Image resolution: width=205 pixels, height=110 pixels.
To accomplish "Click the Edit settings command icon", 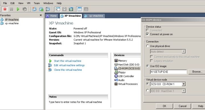I will point(50,65).
